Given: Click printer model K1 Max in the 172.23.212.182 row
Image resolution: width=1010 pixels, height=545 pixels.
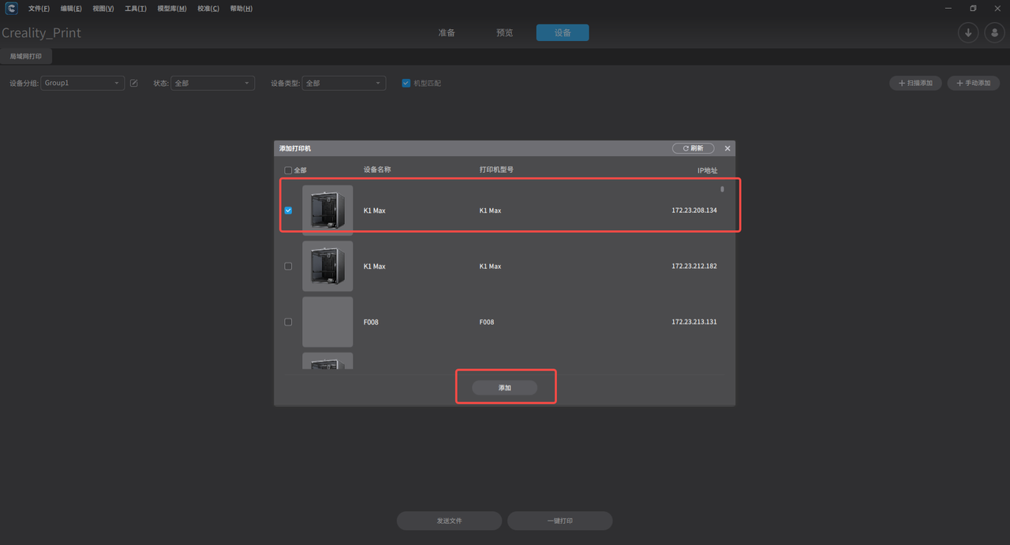Looking at the screenshot, I should pos(490,267).
